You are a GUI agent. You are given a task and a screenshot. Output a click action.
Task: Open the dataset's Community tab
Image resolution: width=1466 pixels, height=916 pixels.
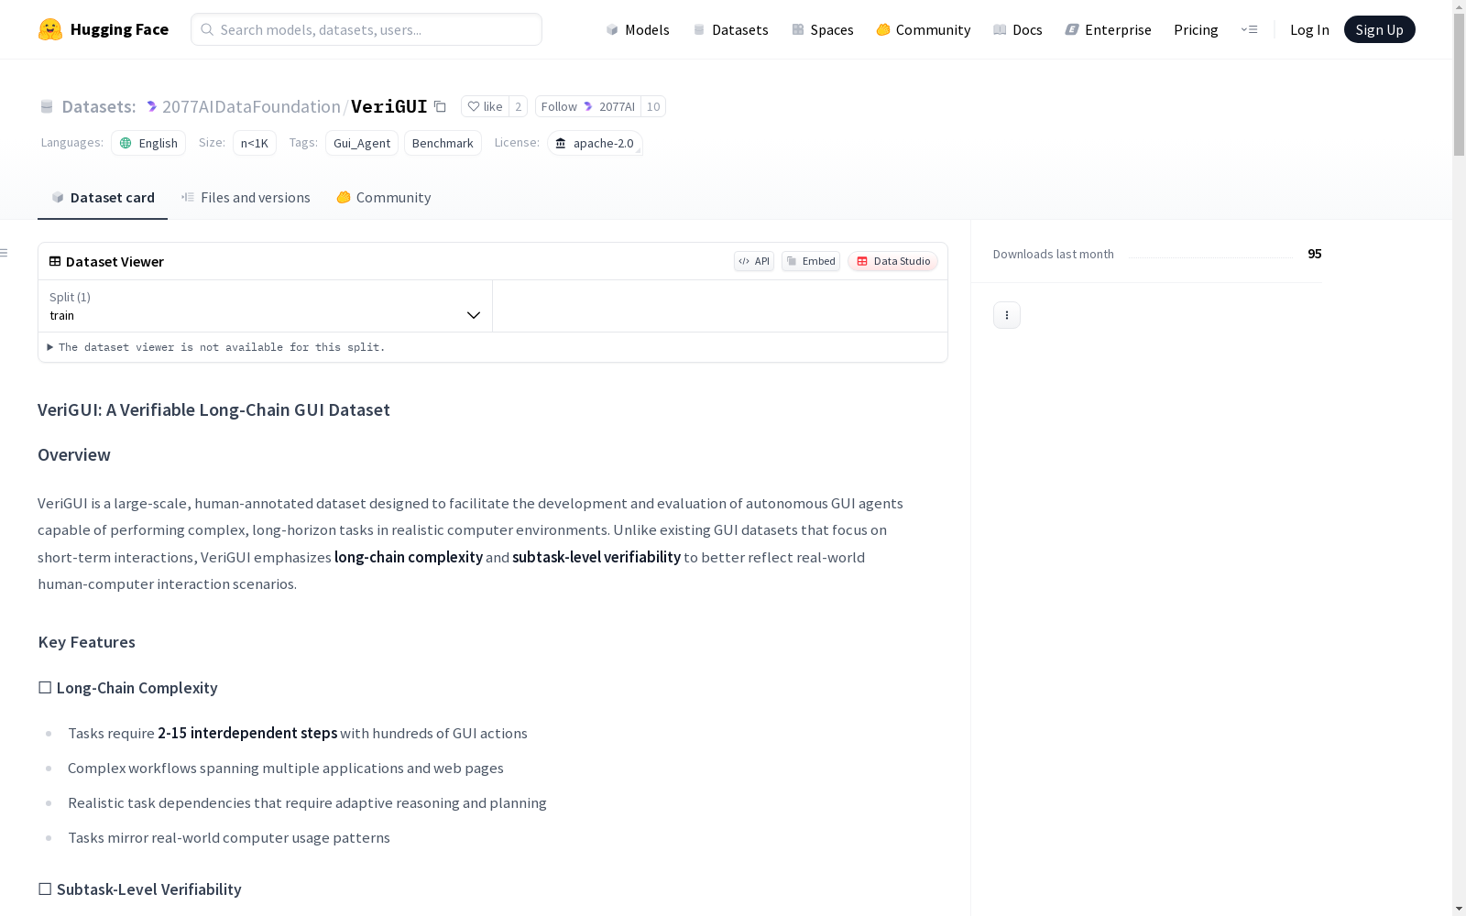pos(384,198)
